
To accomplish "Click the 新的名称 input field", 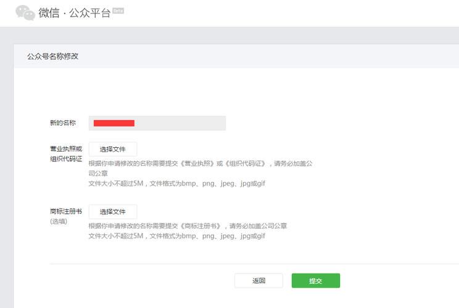I will coord(157,123).
